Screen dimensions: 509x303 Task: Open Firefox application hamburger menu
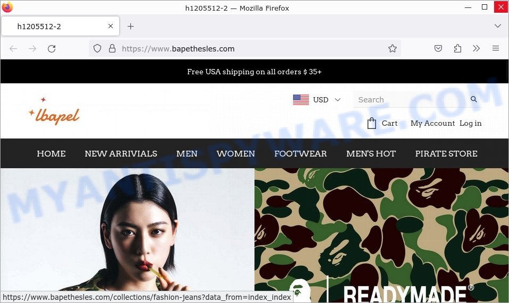point(496,49)
